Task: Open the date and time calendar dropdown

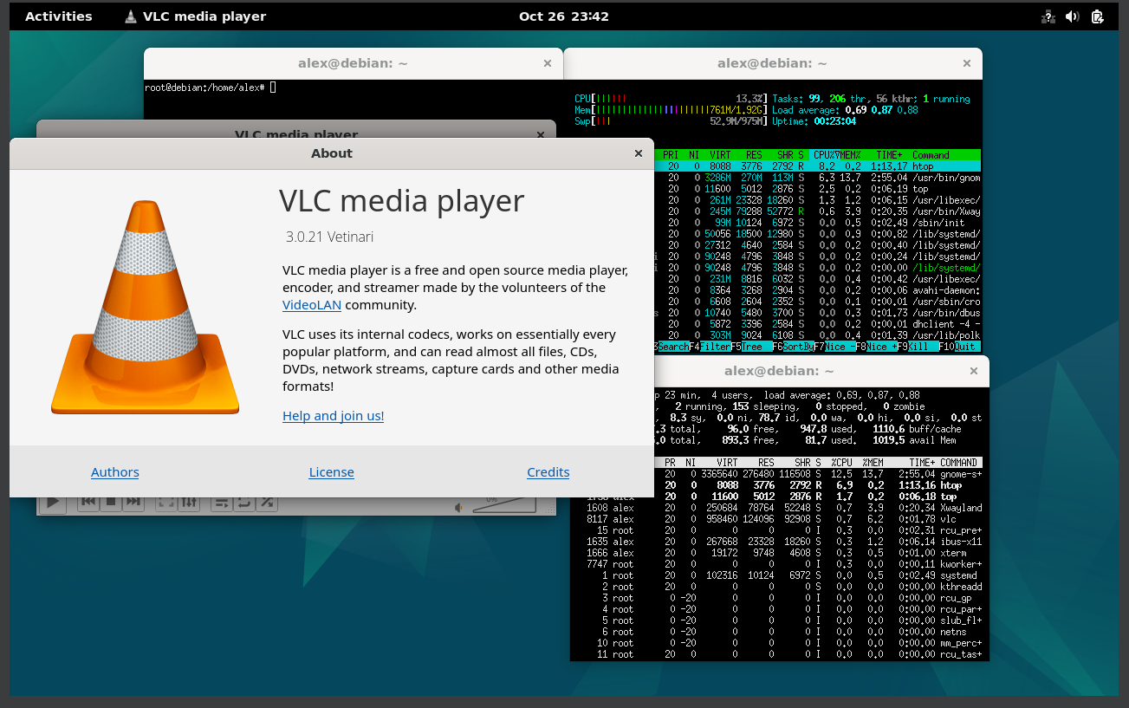Action: (x=564, y=16)
